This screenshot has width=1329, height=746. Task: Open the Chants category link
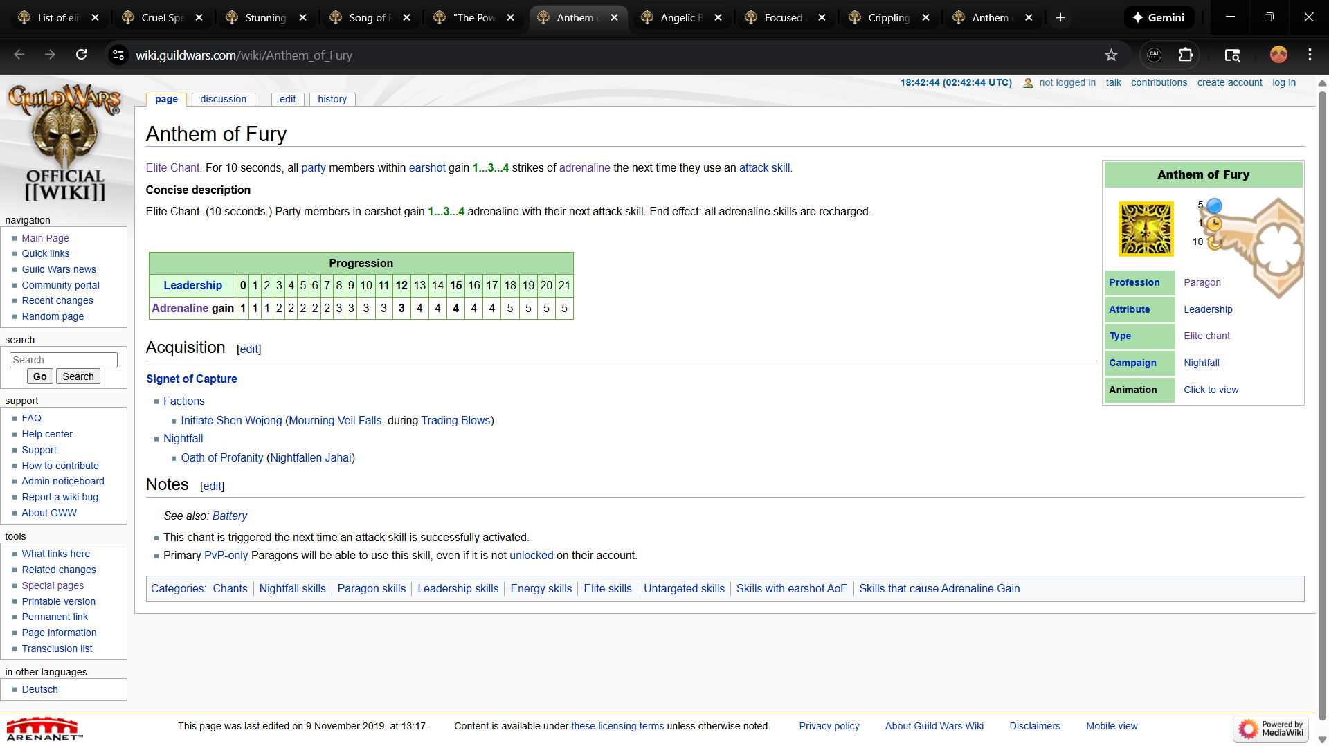click(230, 588)
